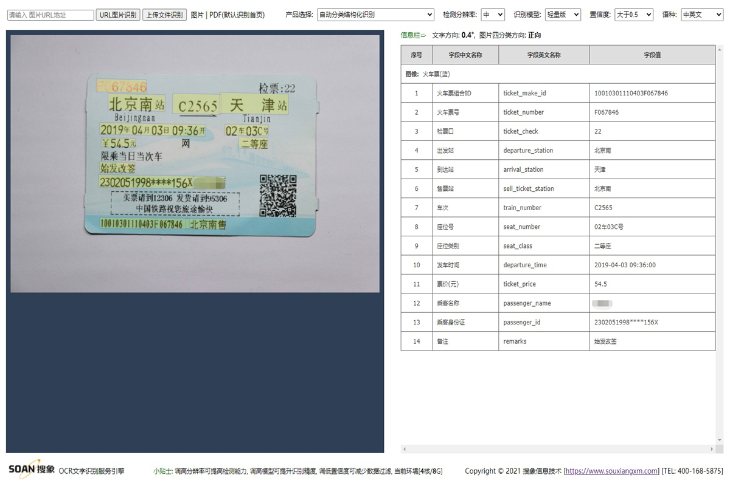The image size is (730, 486).
Task: Click the URL图片识别 button
Action: tap(117, 14)
